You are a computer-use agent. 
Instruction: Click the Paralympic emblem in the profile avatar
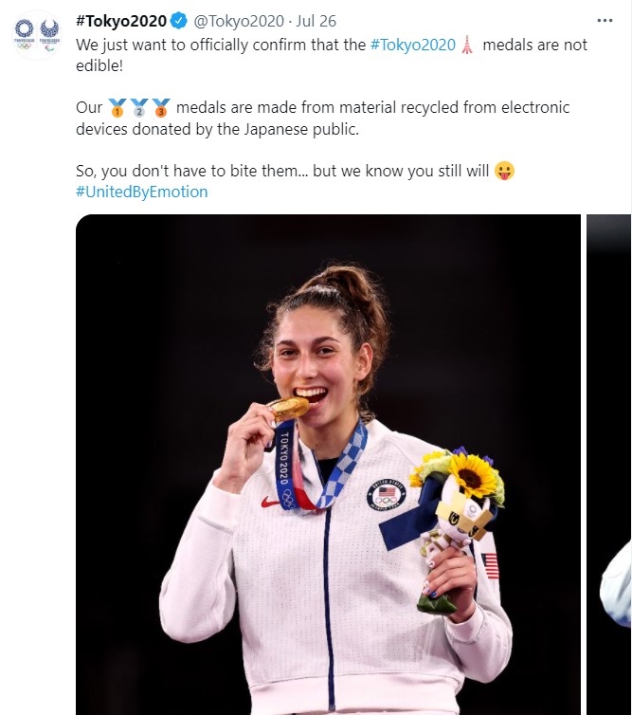coord(50,30)
